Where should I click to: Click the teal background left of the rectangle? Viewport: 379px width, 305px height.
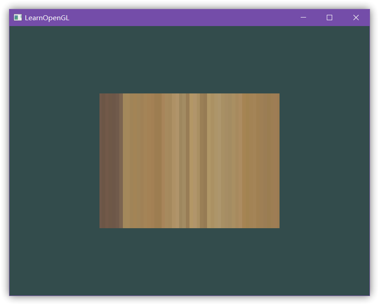[x=54, y=161]
